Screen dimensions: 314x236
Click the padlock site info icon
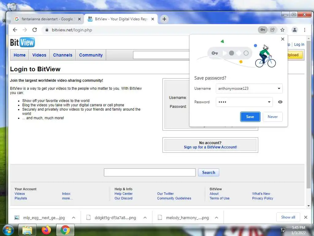pyautogui.click(x=47, y=30)
